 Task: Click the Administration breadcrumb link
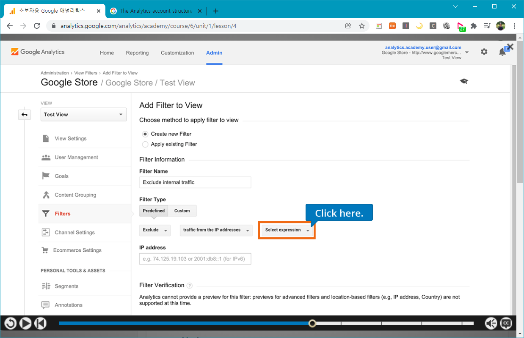pos(55,73)
